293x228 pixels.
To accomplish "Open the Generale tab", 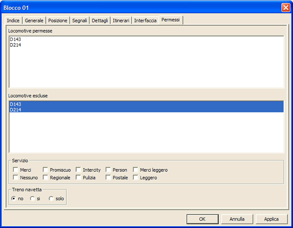I will (x=35, y=21).
